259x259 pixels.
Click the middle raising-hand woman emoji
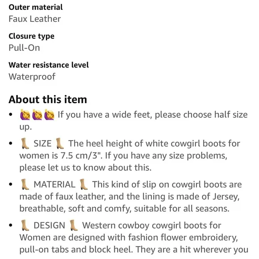(37, 114)
